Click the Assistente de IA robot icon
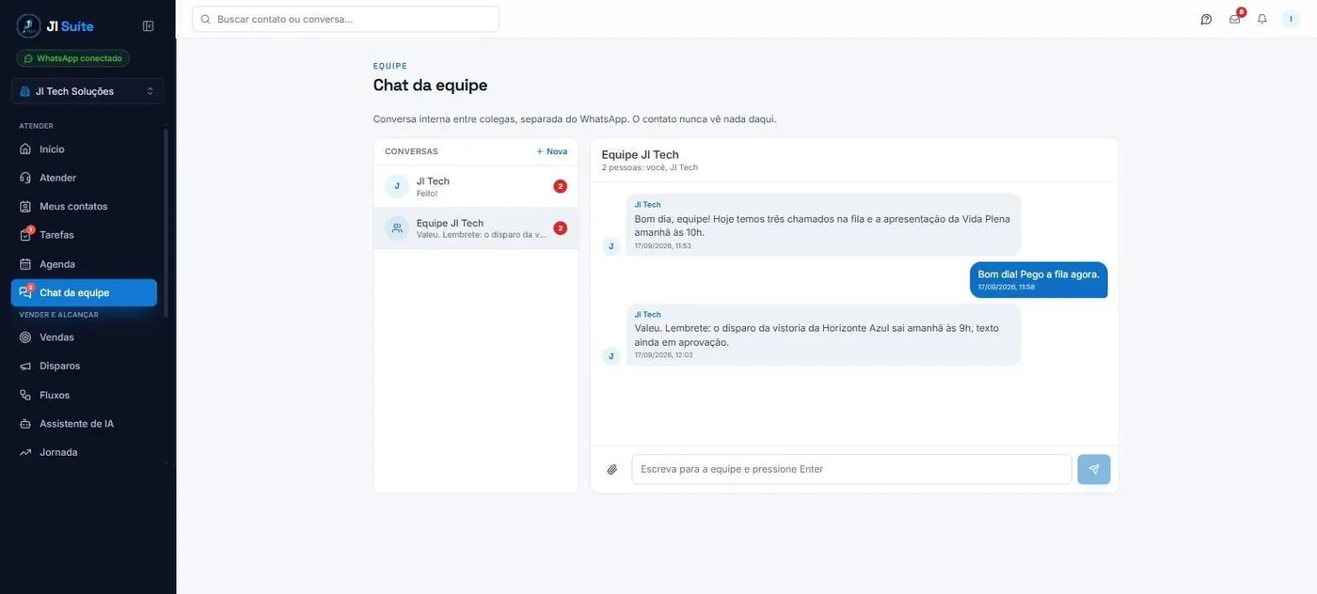The height and width of the screenshot is (594, 1317). [x=25, y=424]
